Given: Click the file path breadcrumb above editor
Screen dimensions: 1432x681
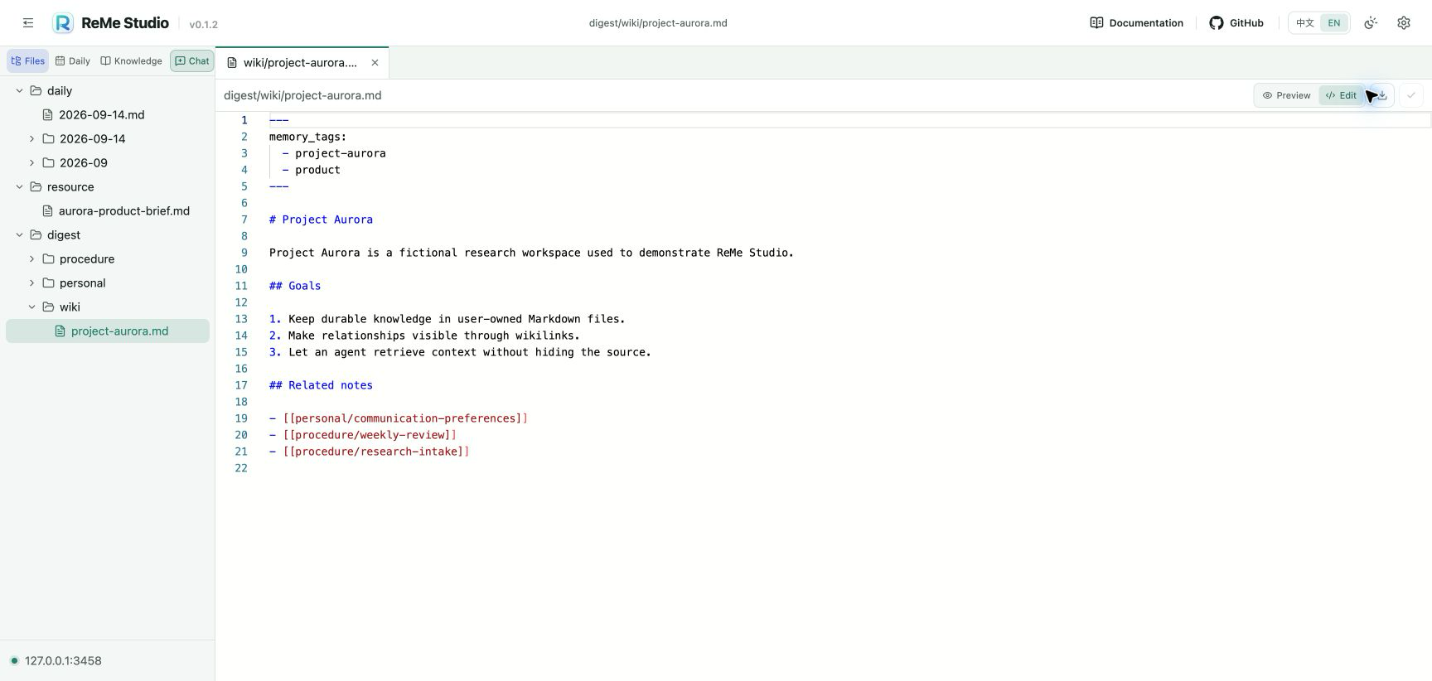Looking at the screenshot, I should tap(302, 95).
